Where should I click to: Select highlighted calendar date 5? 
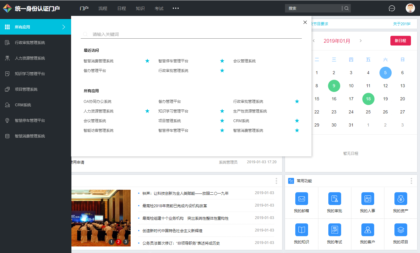pos(385,73)
